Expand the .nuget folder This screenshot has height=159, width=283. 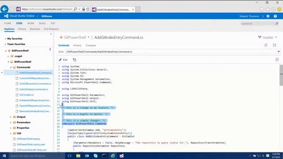pos(8,56)
